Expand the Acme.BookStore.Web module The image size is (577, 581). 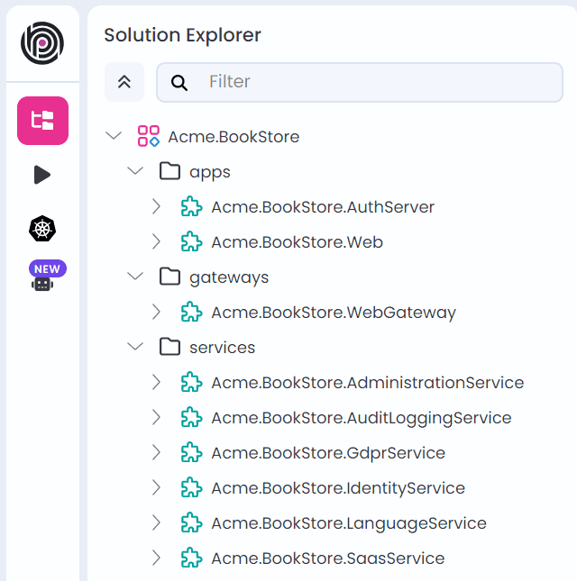point(157,241)
